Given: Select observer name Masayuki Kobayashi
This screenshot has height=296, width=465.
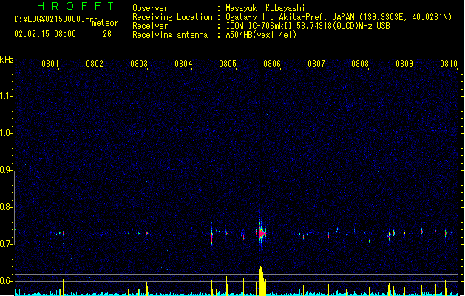Looking at the screenshot, I should 265,8.
